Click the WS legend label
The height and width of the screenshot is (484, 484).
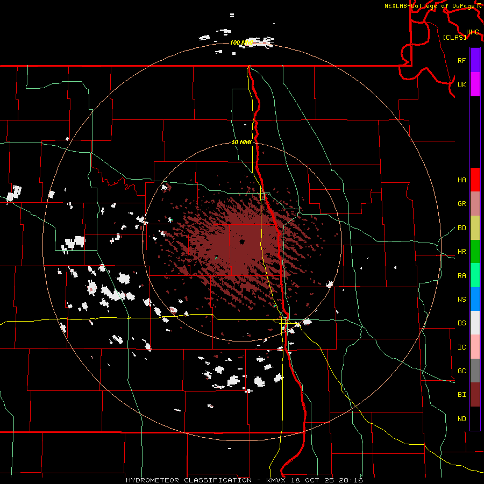coord(461,300)
